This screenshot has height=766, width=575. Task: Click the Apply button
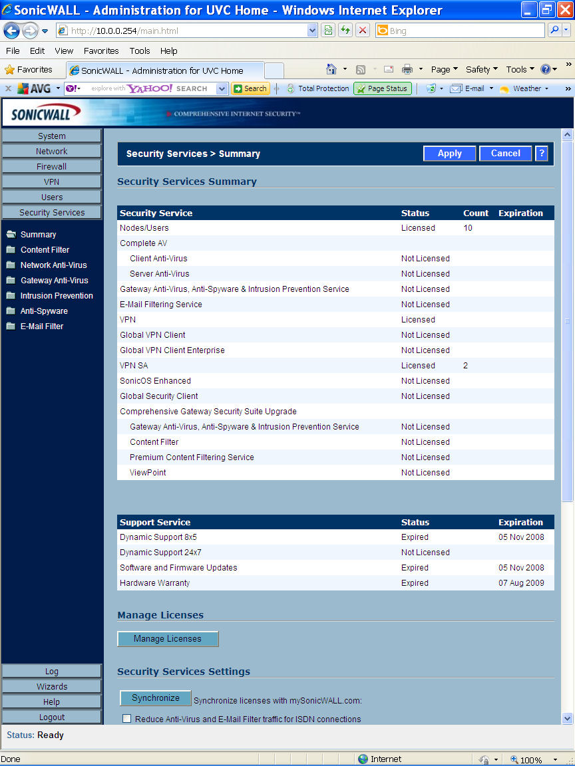tap(449, 154)
